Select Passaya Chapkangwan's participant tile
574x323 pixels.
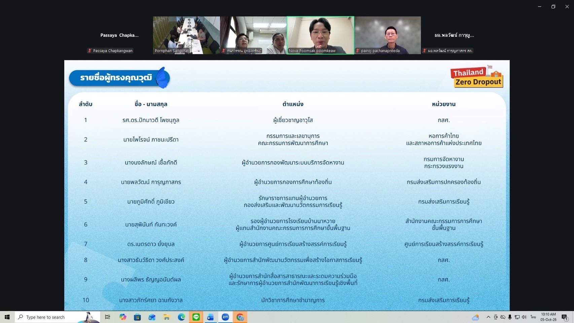click(x=119, y=35)
